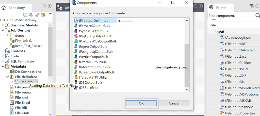Click the Repository filter settings icon
Viewport: 260px width, 116px height.
[43, 15]
